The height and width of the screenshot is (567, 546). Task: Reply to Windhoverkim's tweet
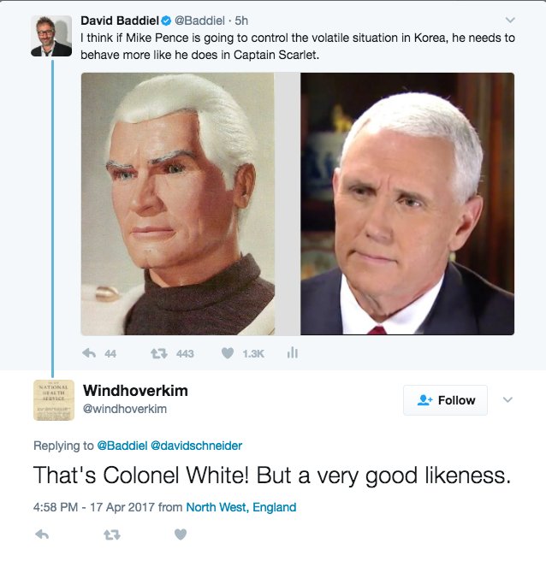click(42, 535)
